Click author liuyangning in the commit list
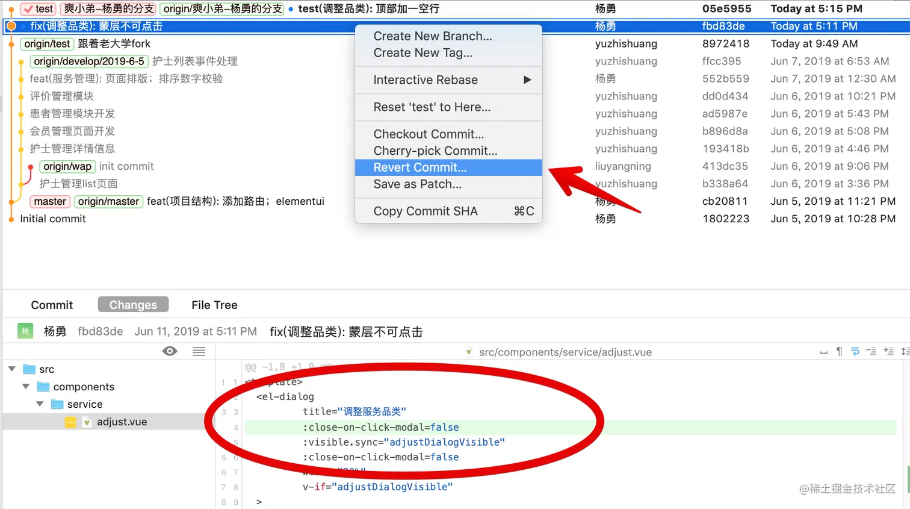910x509 pixels. click(623, 166)
